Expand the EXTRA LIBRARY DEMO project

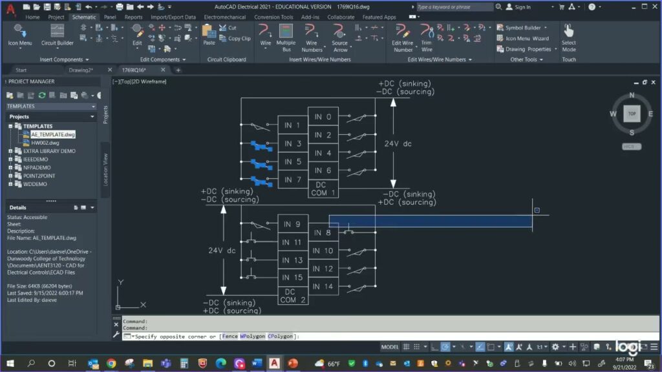(10, 151)
